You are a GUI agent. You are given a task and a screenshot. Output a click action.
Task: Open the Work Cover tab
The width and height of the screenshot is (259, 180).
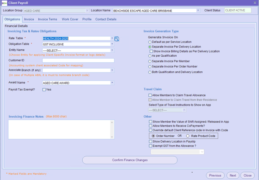70,19
